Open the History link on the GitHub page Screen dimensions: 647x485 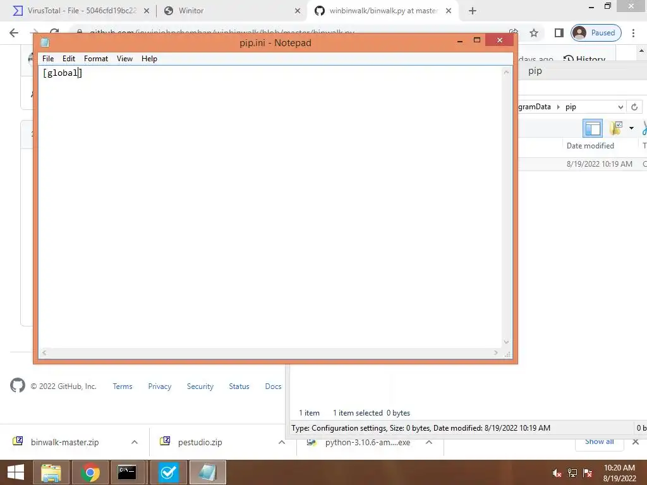pyautogui.click(x=584, y=59)
